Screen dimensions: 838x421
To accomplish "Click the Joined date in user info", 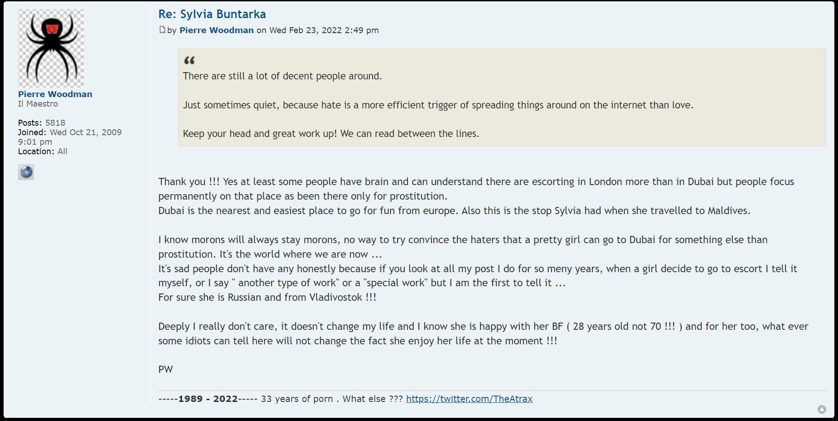I will [85, 132].
